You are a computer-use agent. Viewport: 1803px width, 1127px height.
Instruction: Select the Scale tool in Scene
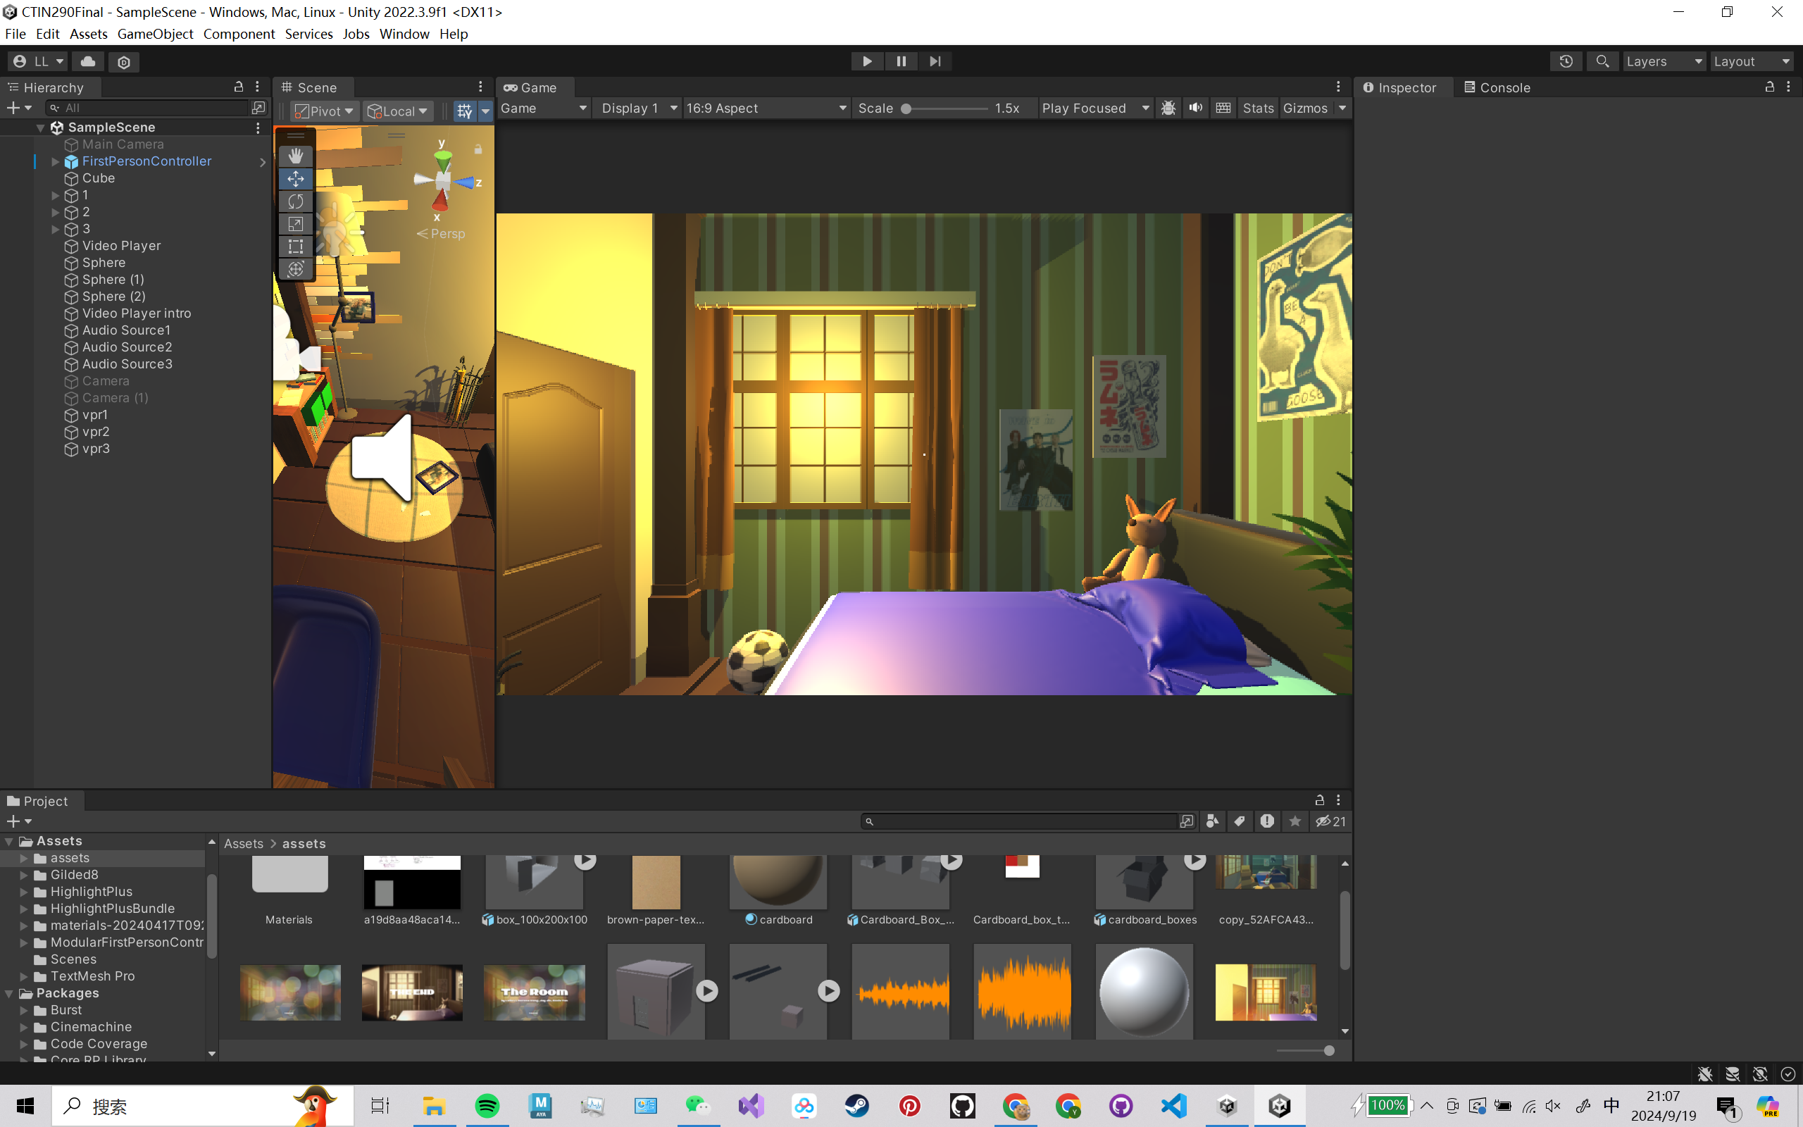pyautogui.click(x=296, y=223)
